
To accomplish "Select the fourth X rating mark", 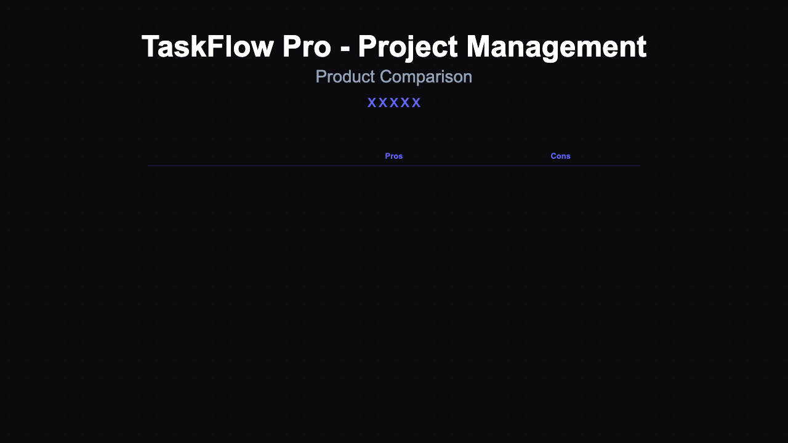I will (405, 103).
